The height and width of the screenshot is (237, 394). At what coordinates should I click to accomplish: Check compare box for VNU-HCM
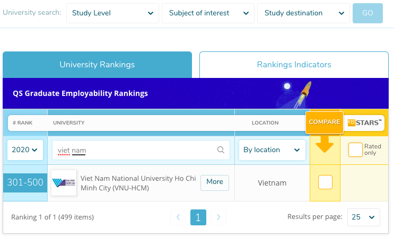click(325, 182)
